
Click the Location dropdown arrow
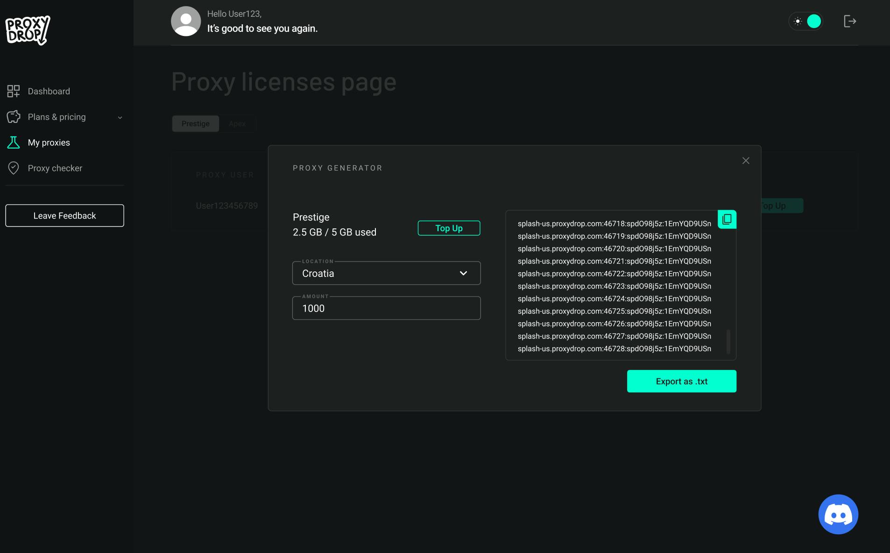tap(463, 273)
